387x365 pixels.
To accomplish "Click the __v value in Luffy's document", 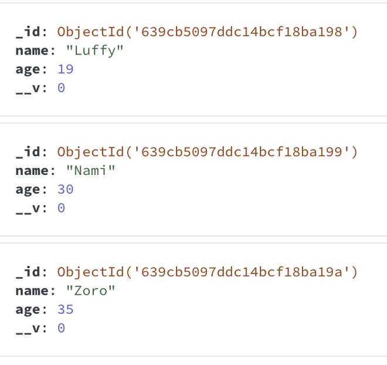I will point(61,88).
